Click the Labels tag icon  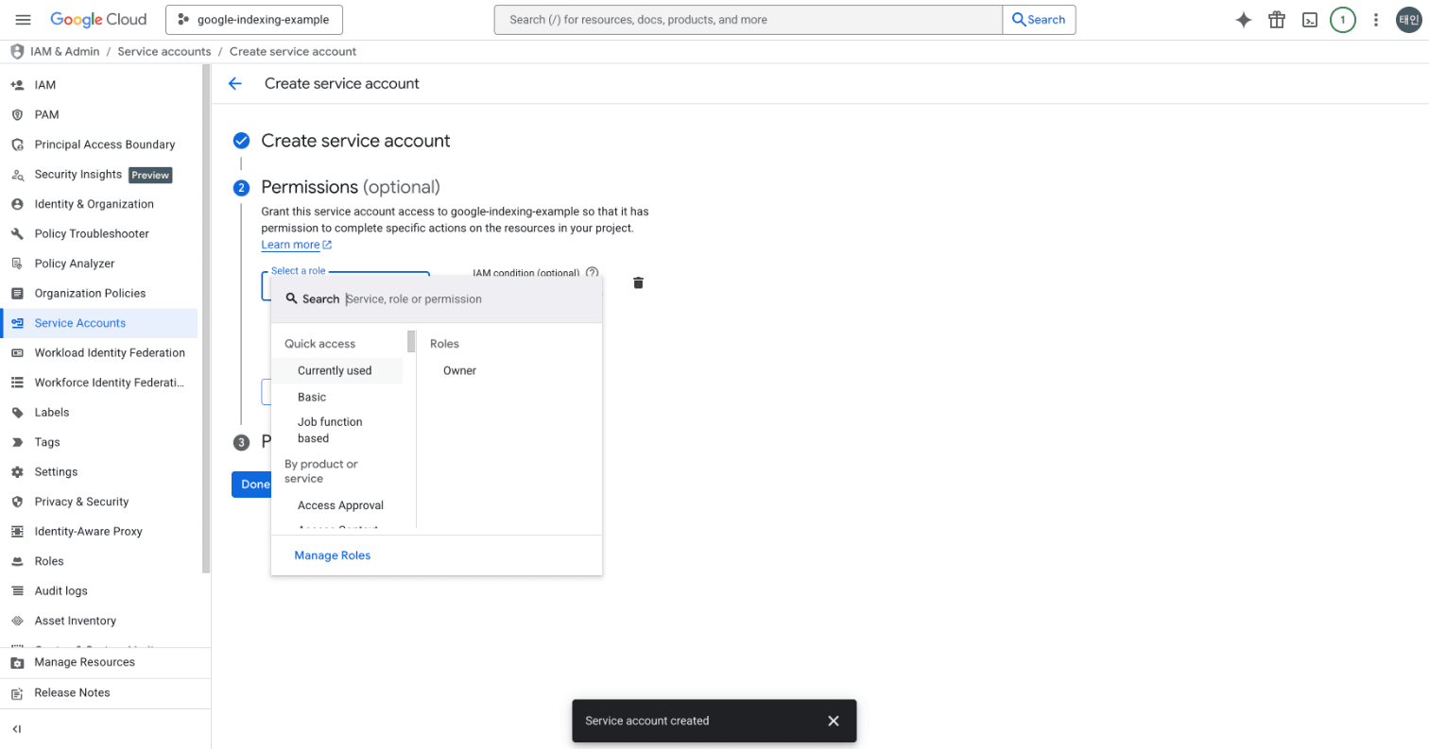[x=17, y=413]
